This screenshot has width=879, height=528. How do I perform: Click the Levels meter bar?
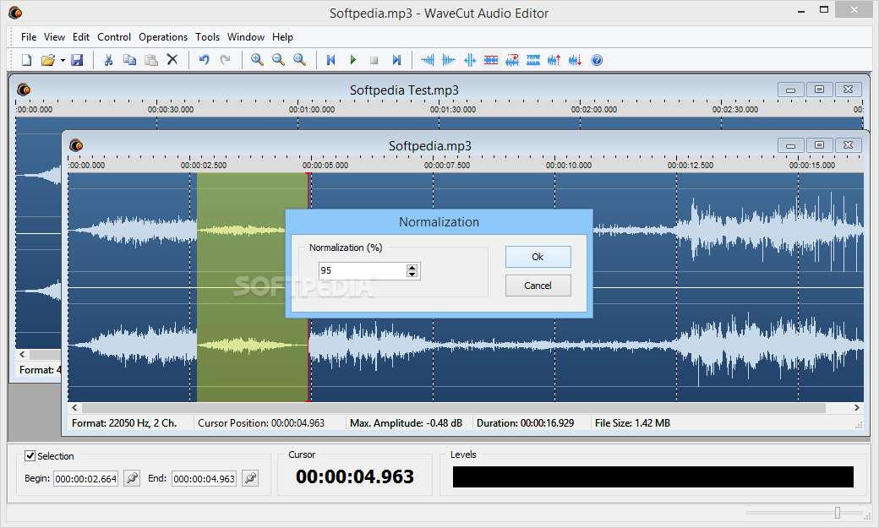point(653,476)
